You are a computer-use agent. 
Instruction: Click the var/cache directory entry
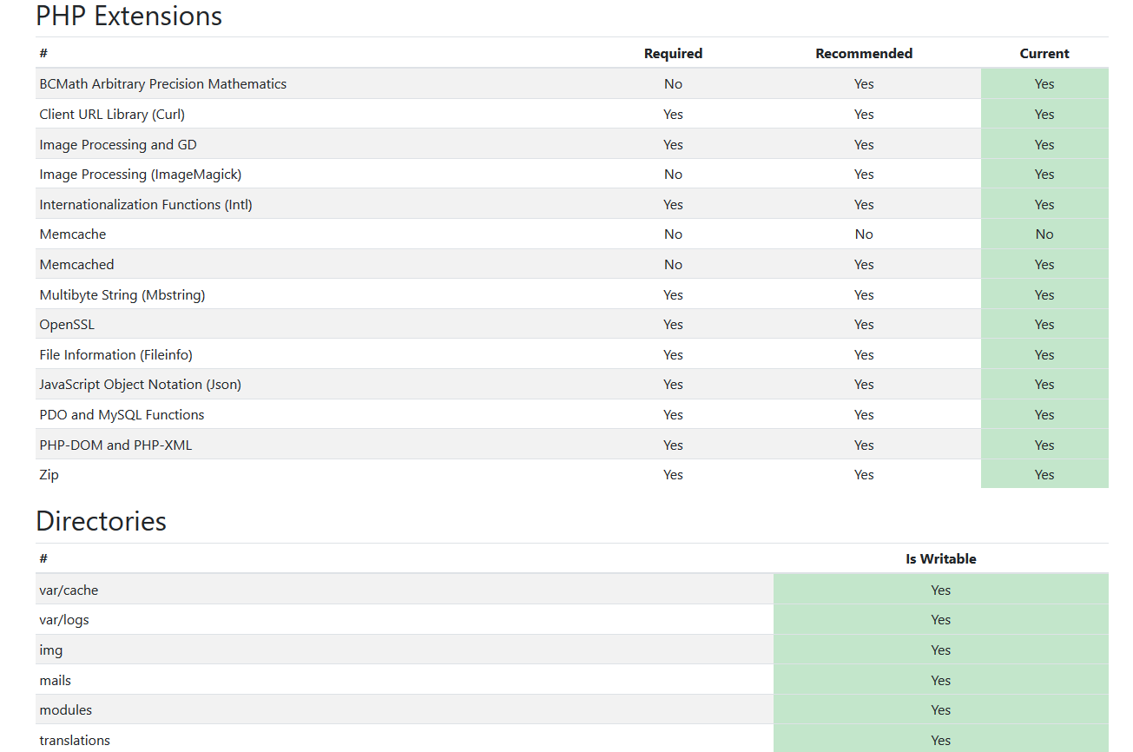pyautogui.click(x=69, y=590)
